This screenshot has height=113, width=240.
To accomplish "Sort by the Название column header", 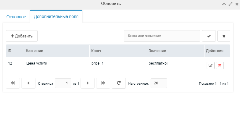I will click(x=57, y=51).
